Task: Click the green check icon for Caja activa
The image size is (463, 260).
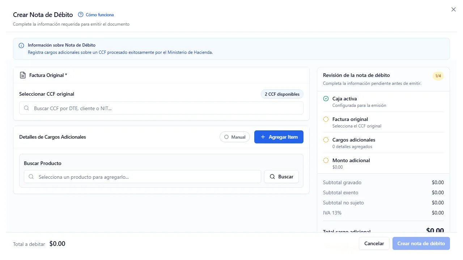Action: point(326,99)
